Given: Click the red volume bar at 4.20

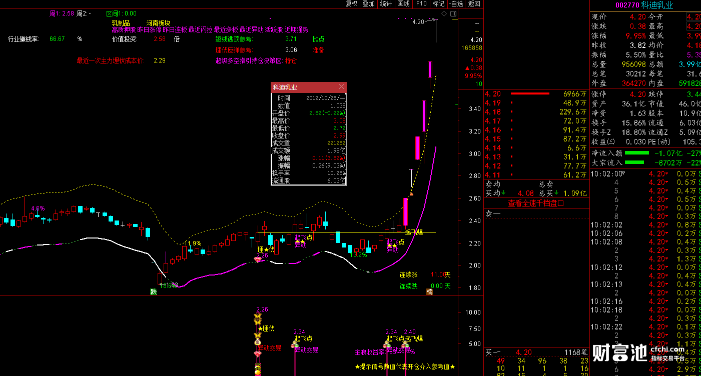Looking at the screenshot, I should click(x=530, y=93).
